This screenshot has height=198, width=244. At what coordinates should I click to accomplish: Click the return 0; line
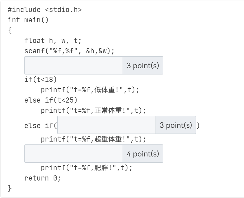42,178
